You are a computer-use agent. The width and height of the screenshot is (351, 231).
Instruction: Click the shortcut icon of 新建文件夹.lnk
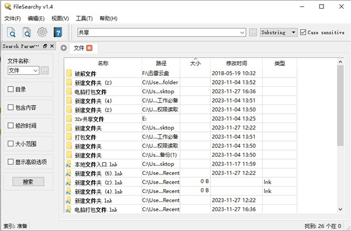(x=68, y=200)
